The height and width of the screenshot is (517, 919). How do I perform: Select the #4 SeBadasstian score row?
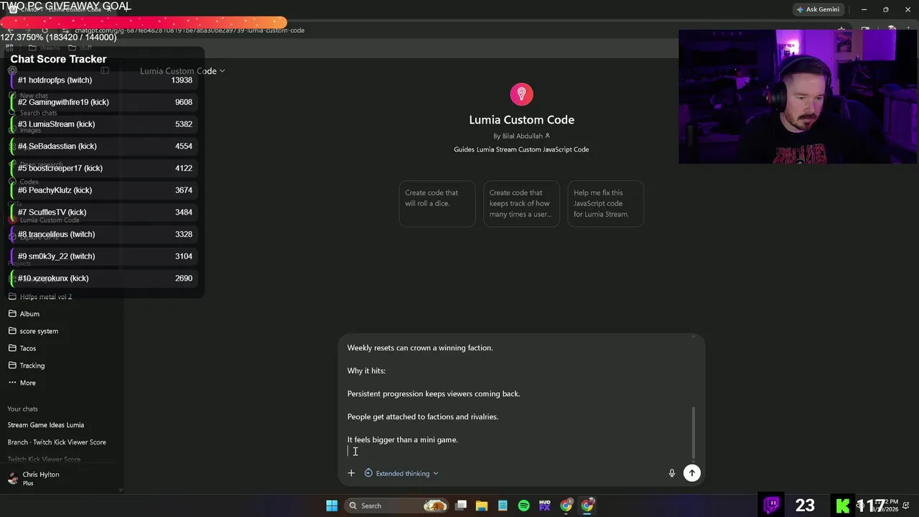click(105, 146)
